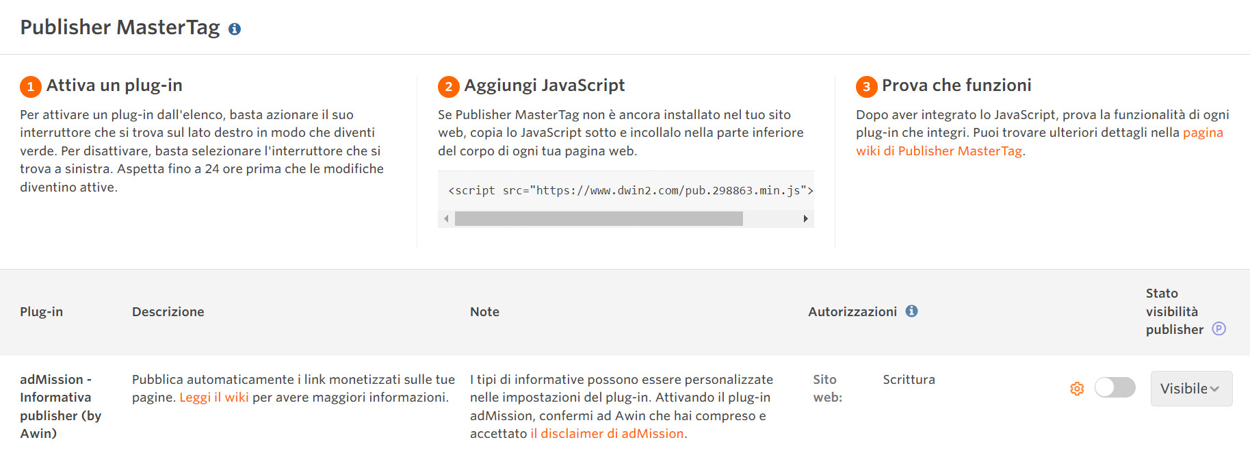Click the orange step 1 circle badge
This screenshot has width=1250, height=466.
coord(30,86)
